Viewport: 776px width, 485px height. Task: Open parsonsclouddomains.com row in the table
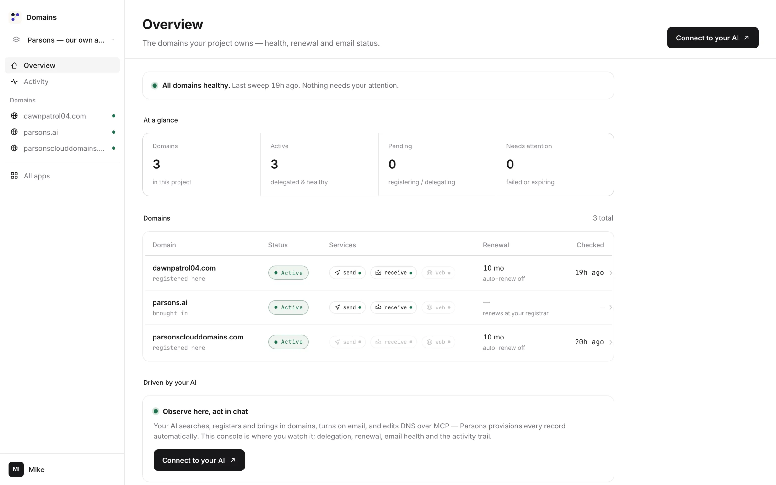[378, 342]
